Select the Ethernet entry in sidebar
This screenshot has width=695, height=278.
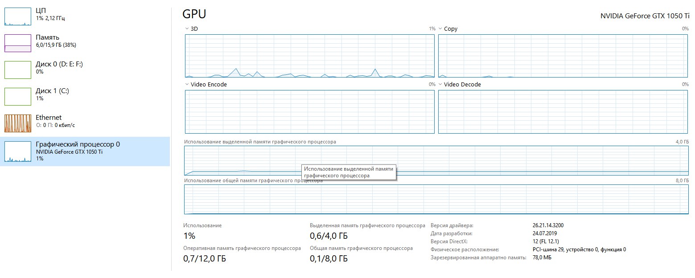49,118
